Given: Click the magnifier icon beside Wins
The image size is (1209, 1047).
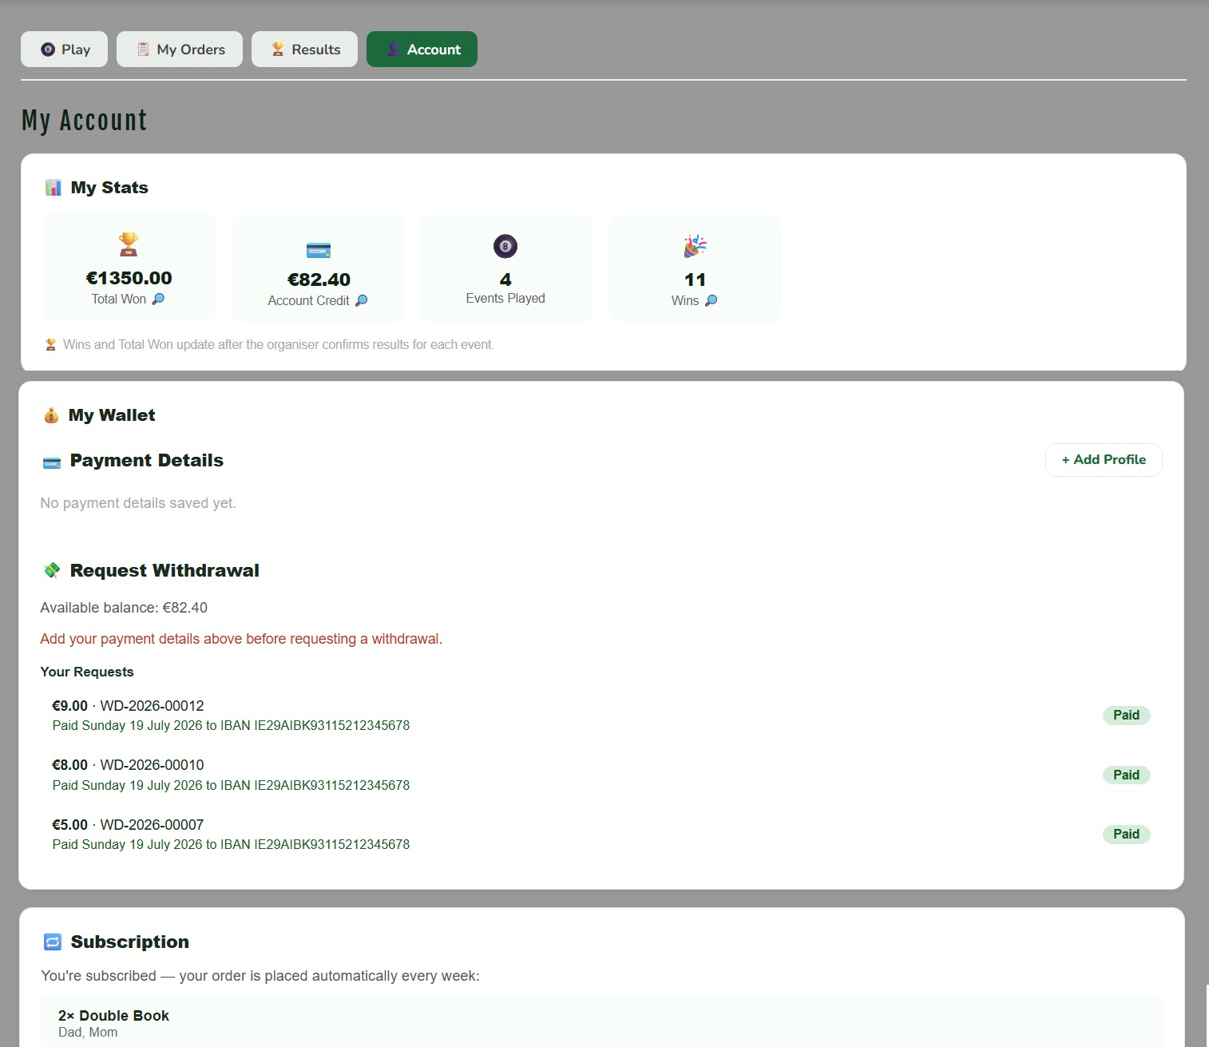Looking at the screenshot, I should (x=711, y=300).
